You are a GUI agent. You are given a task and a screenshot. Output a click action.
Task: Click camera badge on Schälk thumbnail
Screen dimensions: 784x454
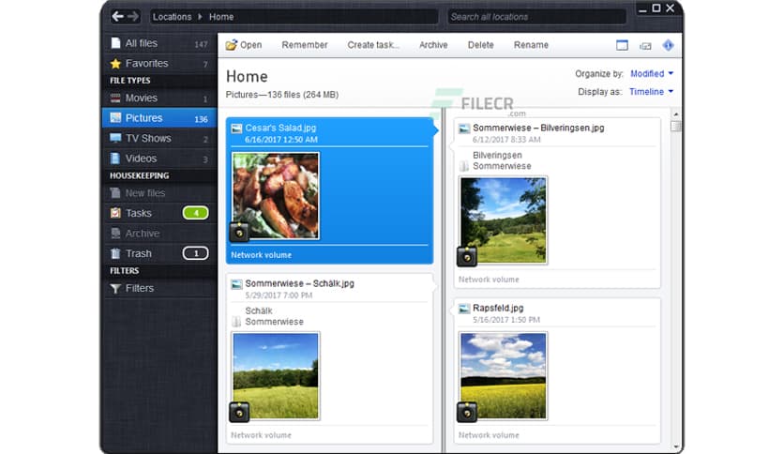[239, 412]
